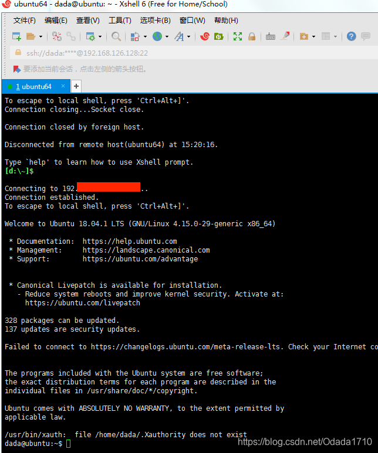Screen dimensions: 378x453
Task: Open the 查看(V) menu
Action: point(87,21)
